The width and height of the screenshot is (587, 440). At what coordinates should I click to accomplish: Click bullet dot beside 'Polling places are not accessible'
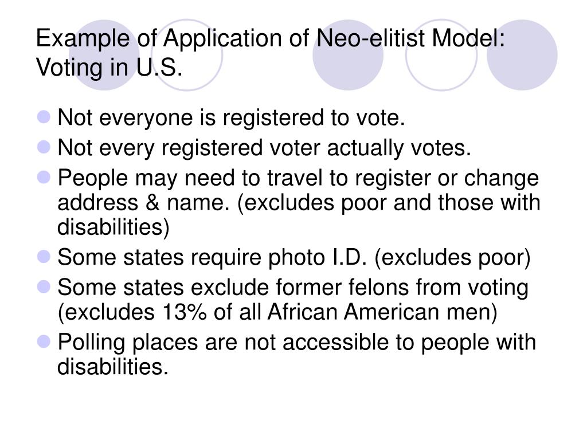pyautogui.click(x=44, y=341)
